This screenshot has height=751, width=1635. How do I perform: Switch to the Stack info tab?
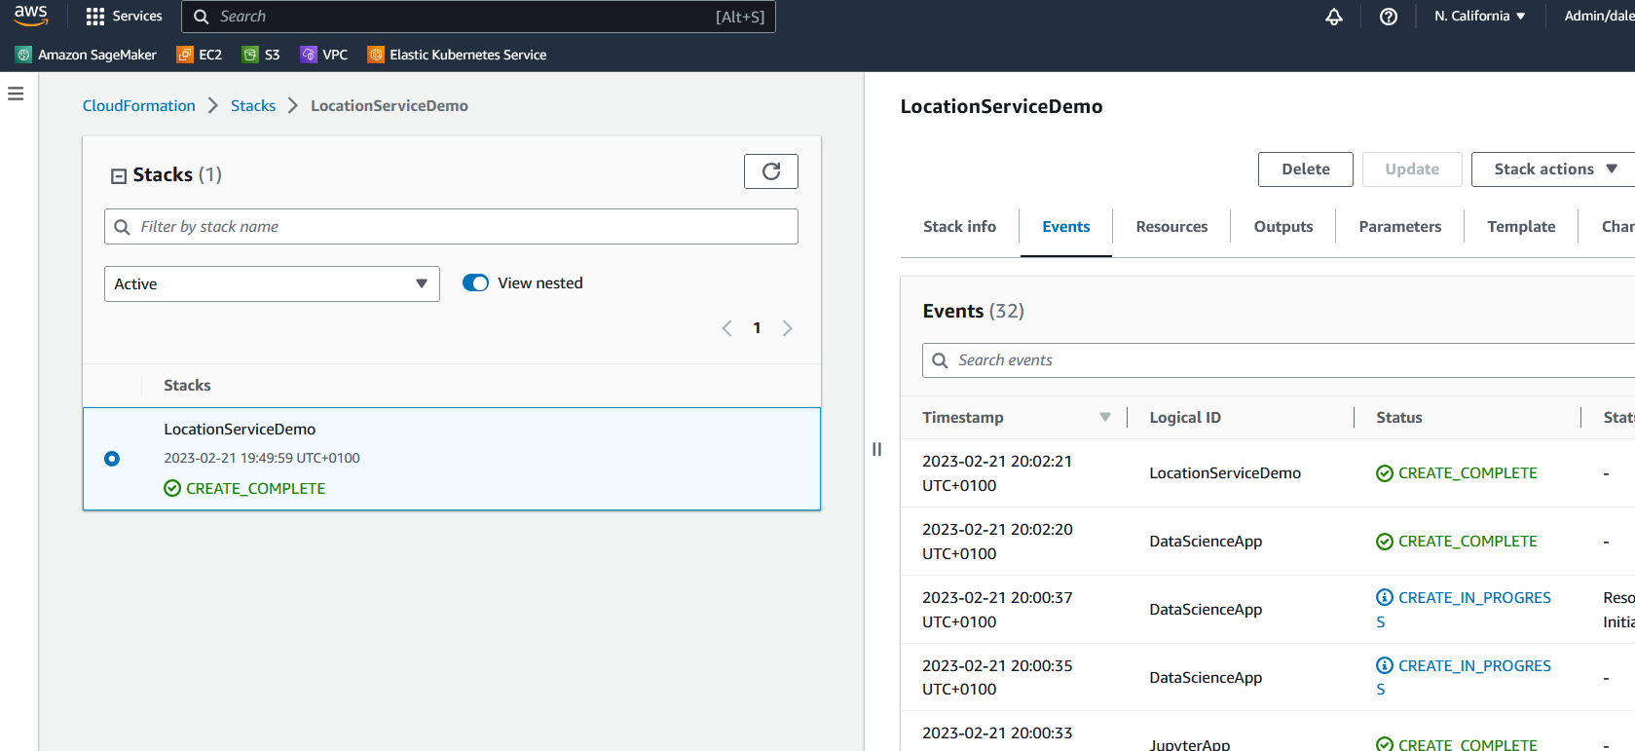959,226
